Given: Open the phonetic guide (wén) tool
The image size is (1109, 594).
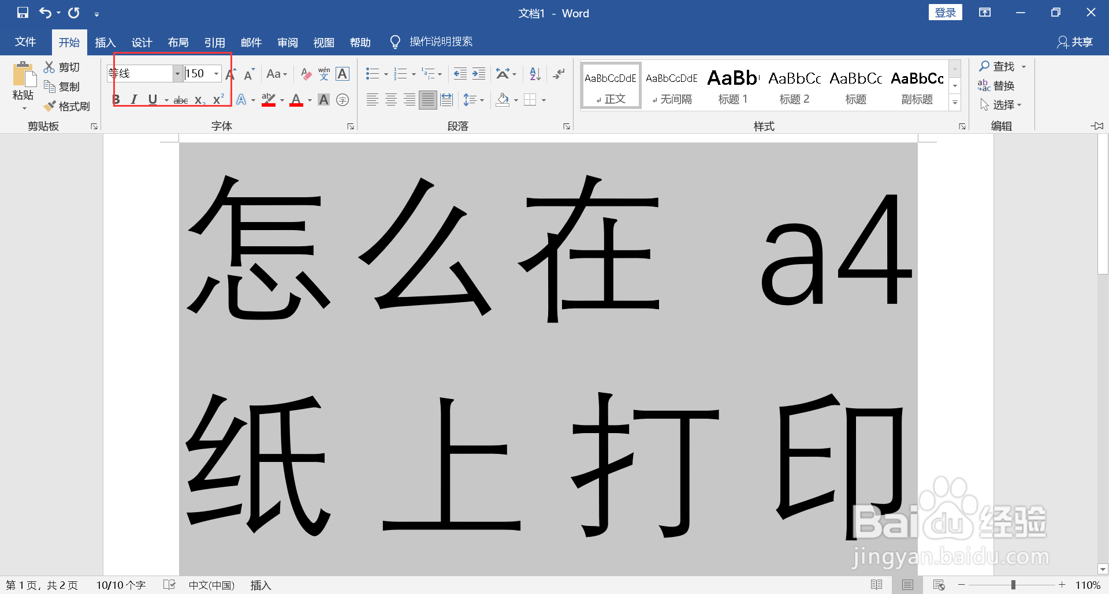Looking at the screenshot, I should [324, 74].
